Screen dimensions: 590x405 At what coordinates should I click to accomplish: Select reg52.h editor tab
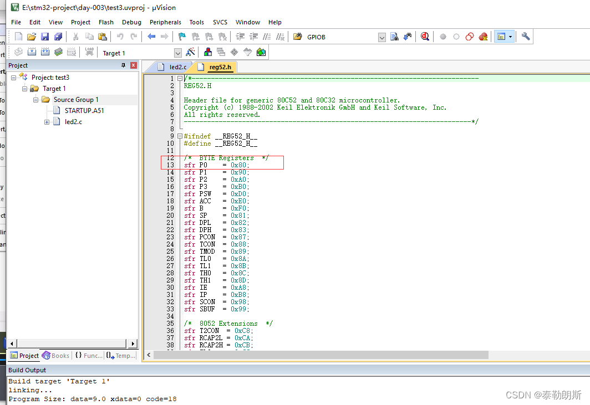pos(216,67)
